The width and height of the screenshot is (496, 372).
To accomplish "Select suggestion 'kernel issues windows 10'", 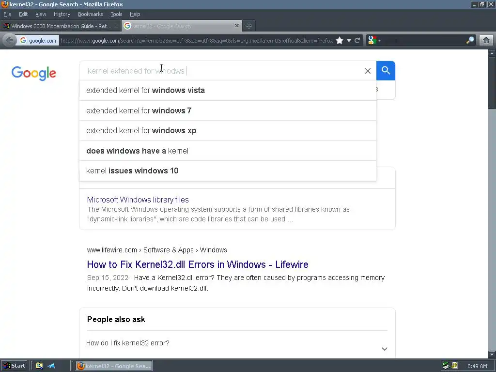I will pyautogui.click(x=228, y=171).
